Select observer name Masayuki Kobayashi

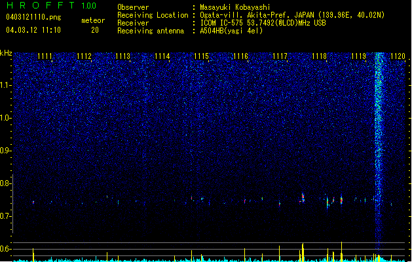click(x=235, y=7)
